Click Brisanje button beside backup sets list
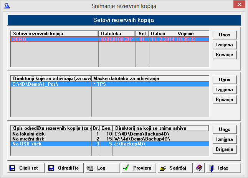This screenshot has width=248, height=178. (x=225, y=55)
